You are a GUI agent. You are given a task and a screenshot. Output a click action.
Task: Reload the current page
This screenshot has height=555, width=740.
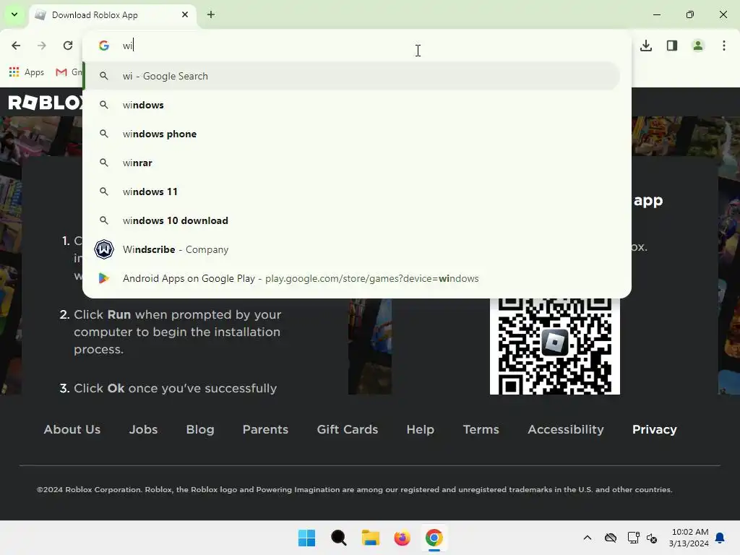point(67,46)
